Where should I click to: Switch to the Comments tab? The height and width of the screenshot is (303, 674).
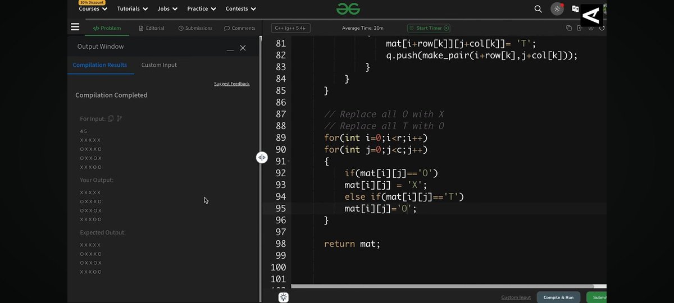pyautogui.click(x=239, y=28)
